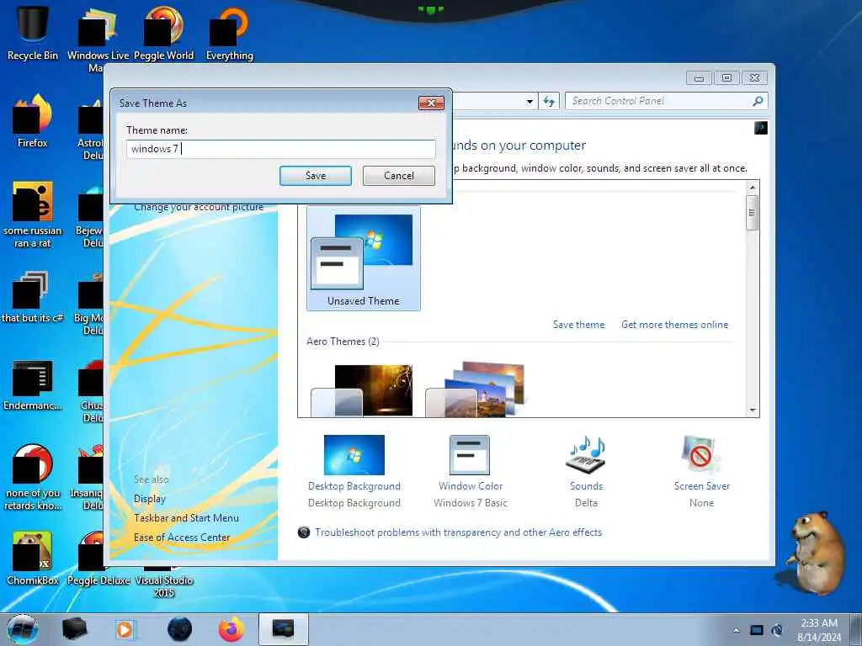Cancel the Save Theme As dialog
Viewport: 862px width, 646px height.
click(x=398, y=176)
